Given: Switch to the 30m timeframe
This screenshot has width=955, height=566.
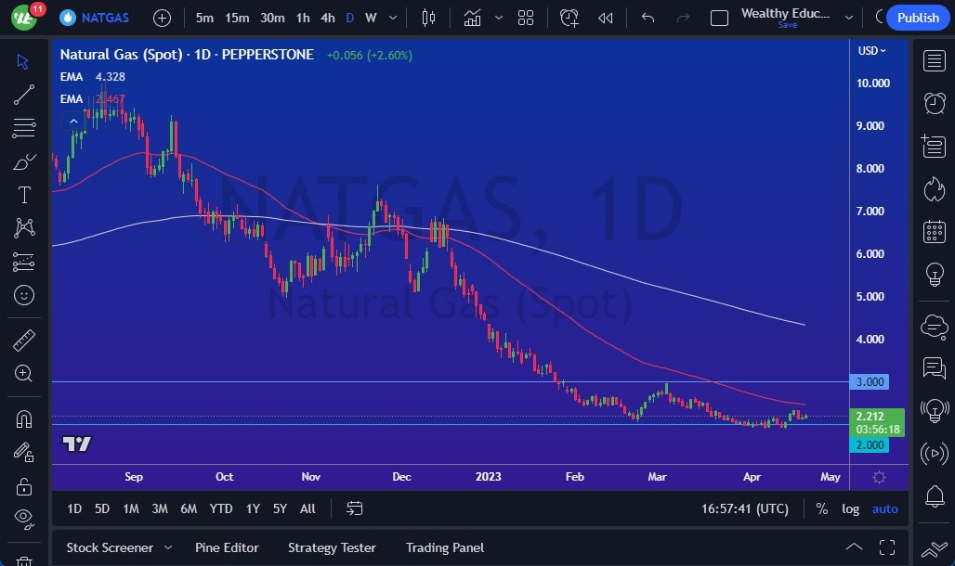Looking at the screenshot, I should [272, 19].
